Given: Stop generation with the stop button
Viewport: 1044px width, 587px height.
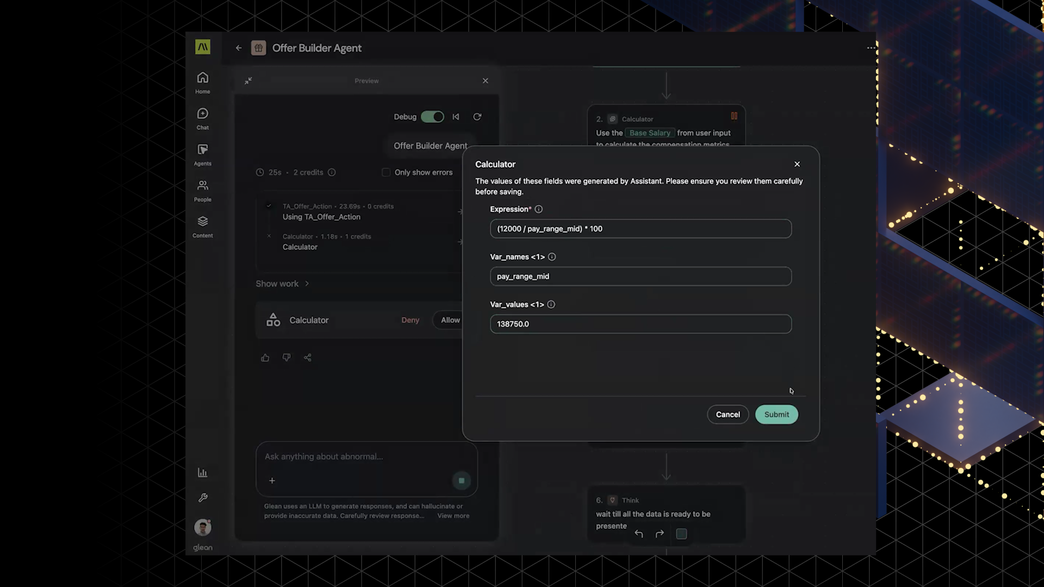Looking at the screenshot, I should tap(461, 480).
